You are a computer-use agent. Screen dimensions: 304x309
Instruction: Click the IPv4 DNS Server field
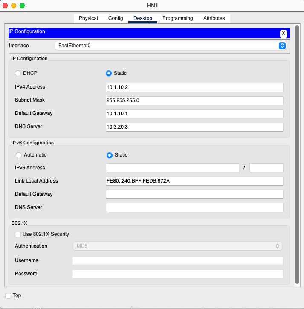[194, 127]
